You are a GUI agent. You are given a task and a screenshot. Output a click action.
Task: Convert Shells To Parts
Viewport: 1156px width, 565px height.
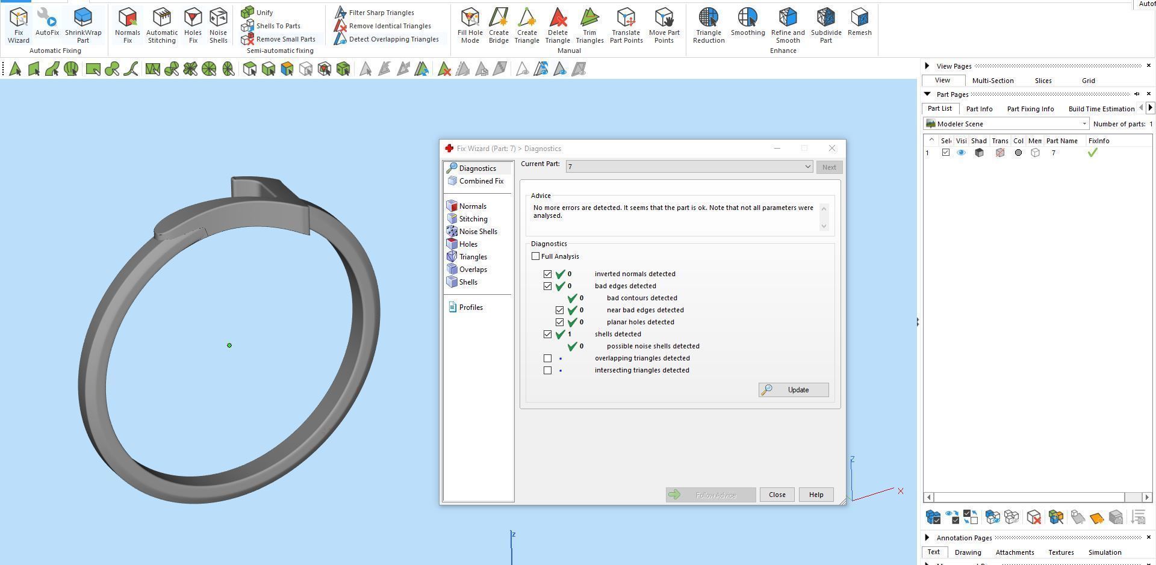click(270, 26)
